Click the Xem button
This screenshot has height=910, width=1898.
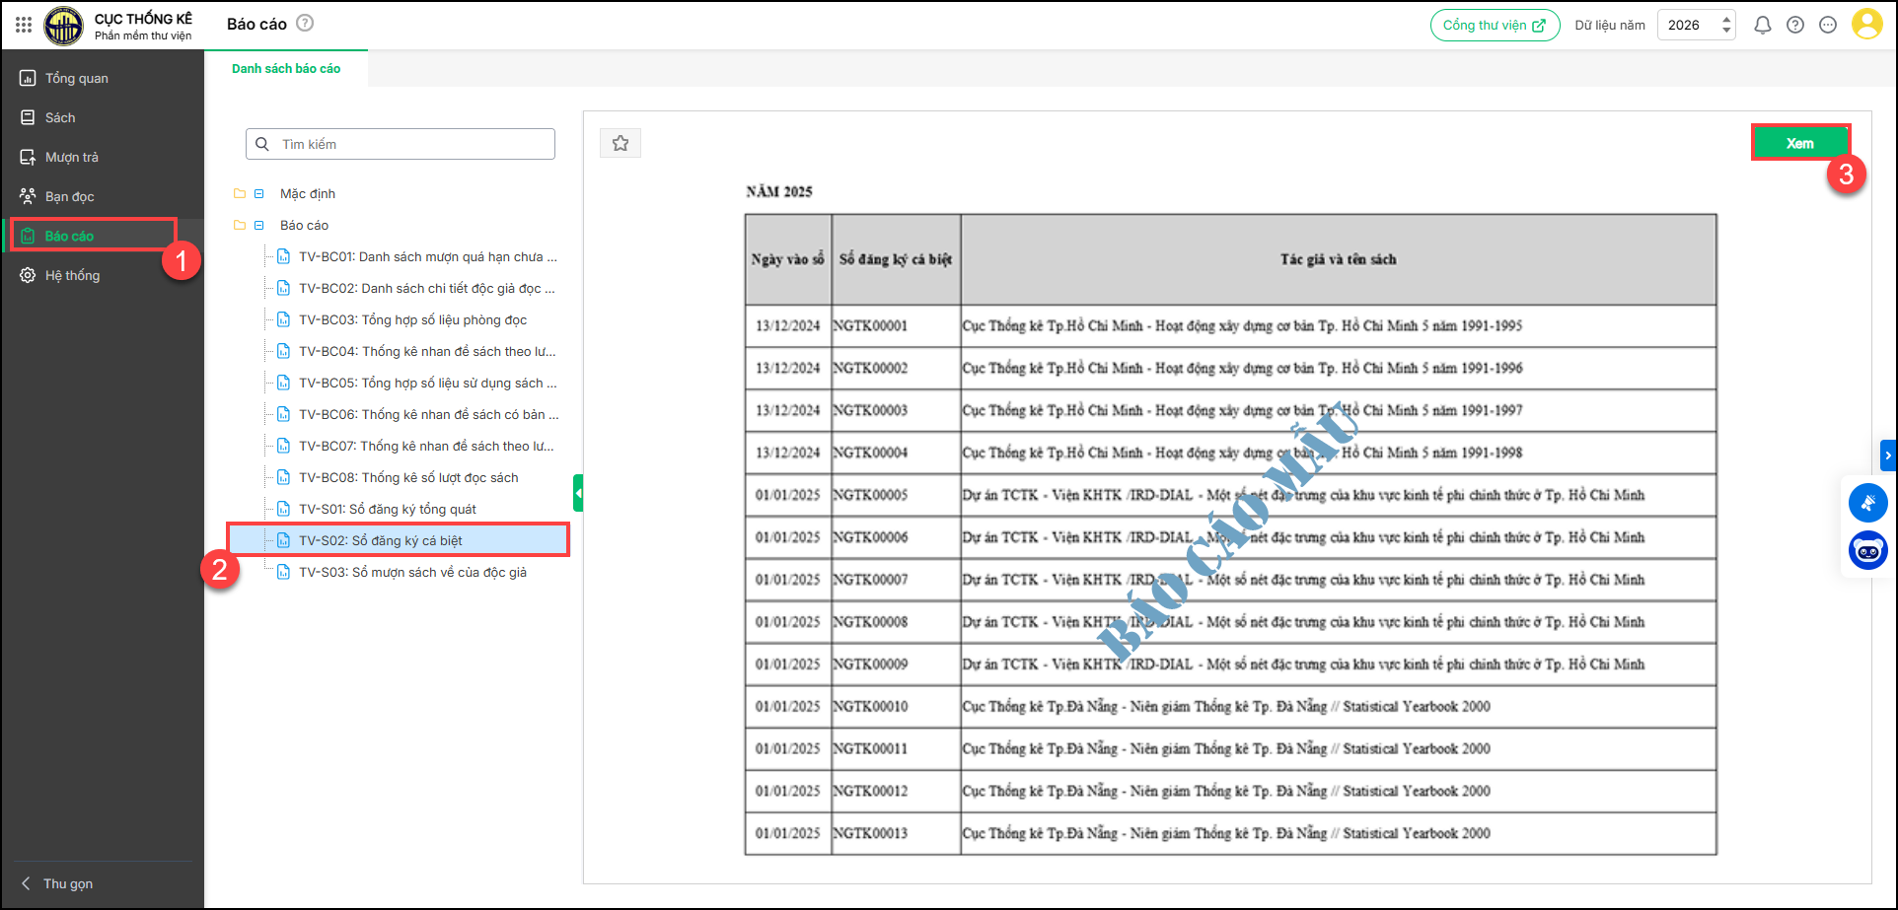(1799, 143)
